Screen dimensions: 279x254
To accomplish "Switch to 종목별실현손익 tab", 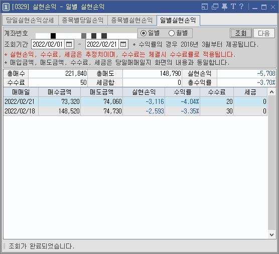I will (x=132, y=20).
